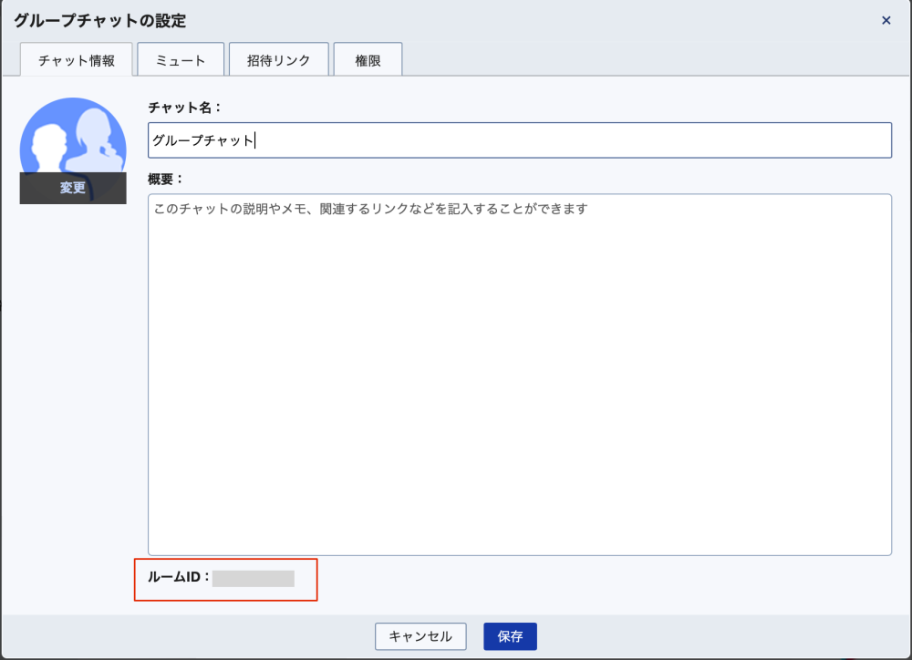The height and width of the screenshot is (660, 912).
Task: Save settings with the 保存 button
Action: point(510,636)
